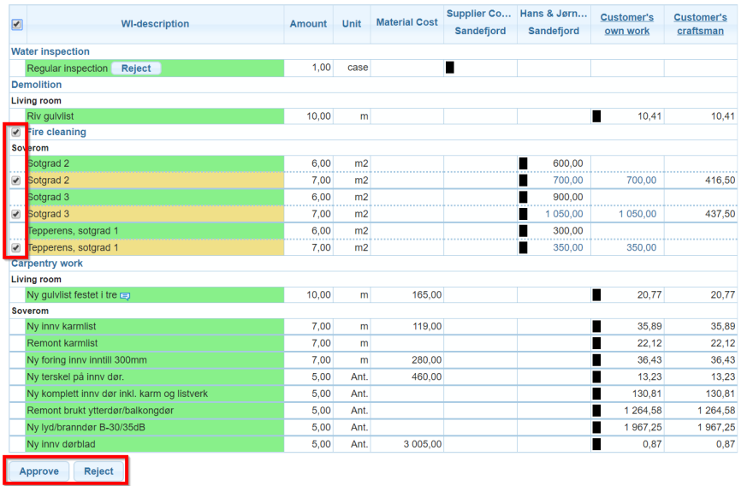
Task: Click the WI-description column header
Action: [155, 24]
